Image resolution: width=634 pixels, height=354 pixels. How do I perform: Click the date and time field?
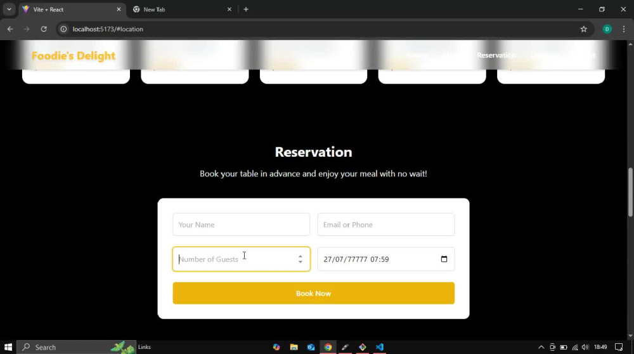385,259
